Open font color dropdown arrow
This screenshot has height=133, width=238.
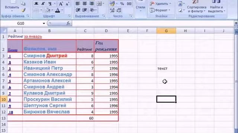point(62,10)
